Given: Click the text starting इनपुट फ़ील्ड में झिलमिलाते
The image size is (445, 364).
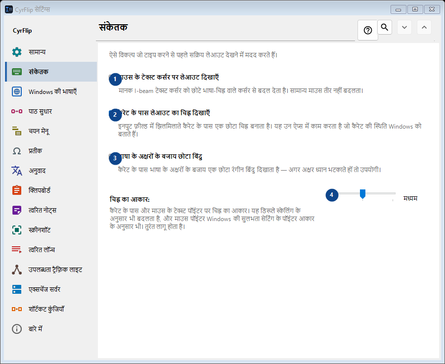Looking at the screenshot, I should (269, 130).
